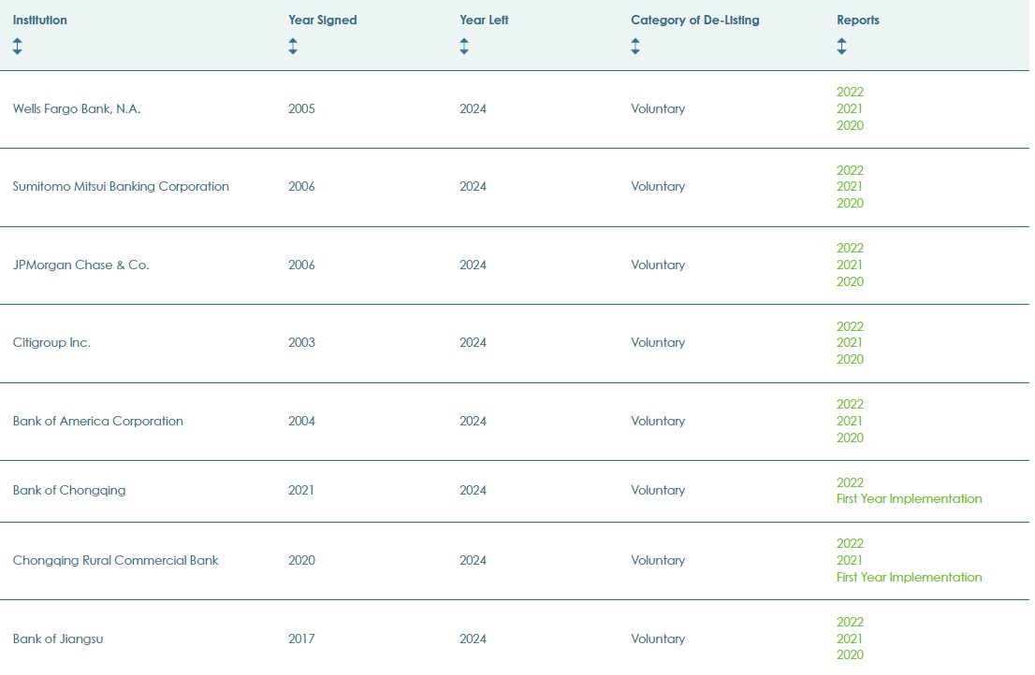Click Voluntary in Wells Fargo row
This screenshot has width=1035, height=675.
tap(658, 108)
